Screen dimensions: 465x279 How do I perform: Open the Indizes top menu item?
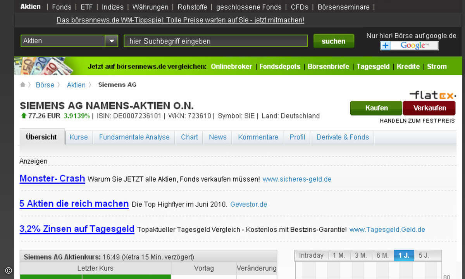tap(113, 7)
